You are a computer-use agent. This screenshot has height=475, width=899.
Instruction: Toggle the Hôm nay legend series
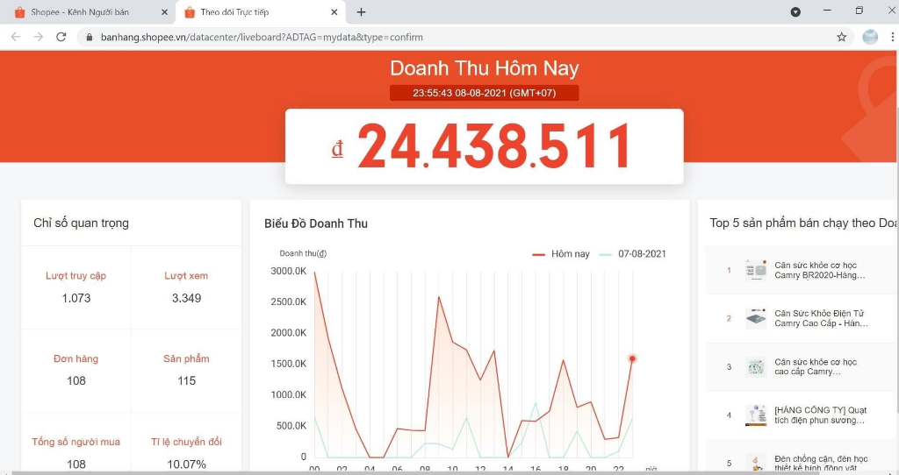pos(561,254)
